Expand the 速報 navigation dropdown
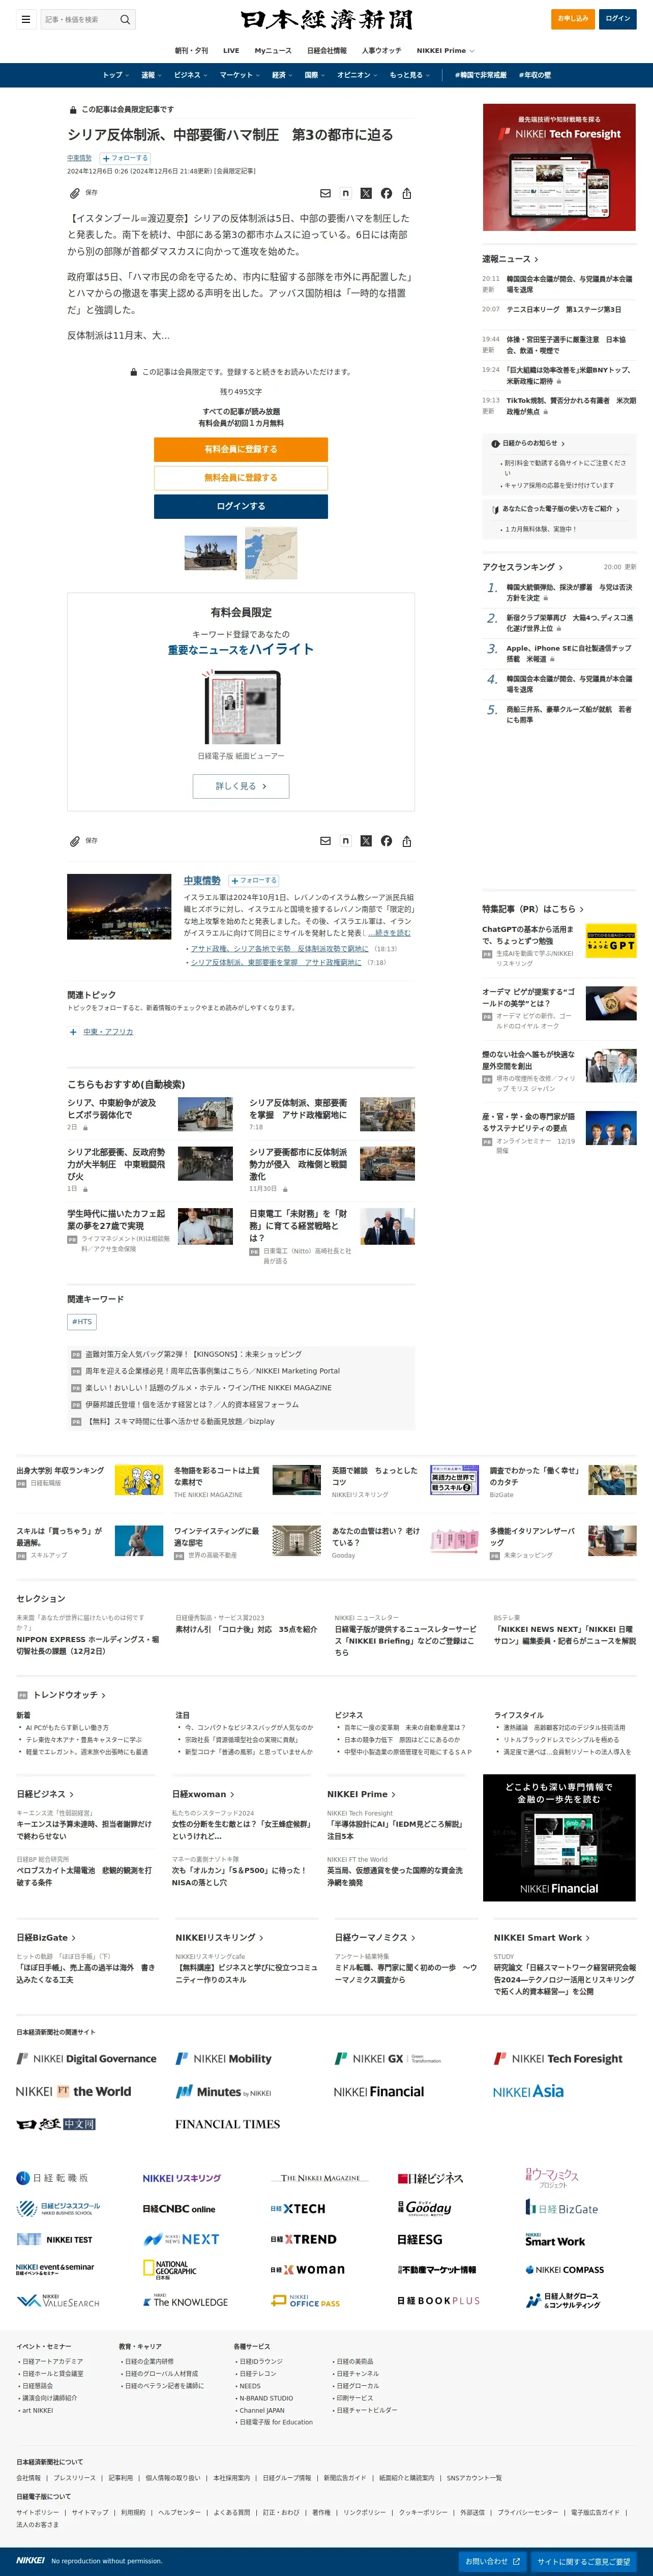Image resolution: width=653 pixels, height=2576 pixels. tap(150, 75)
